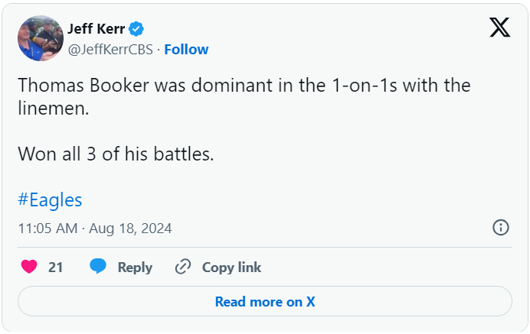530x334 pixels.
Task: Click the Read more on X button
Action: click(x=265, y=301)
